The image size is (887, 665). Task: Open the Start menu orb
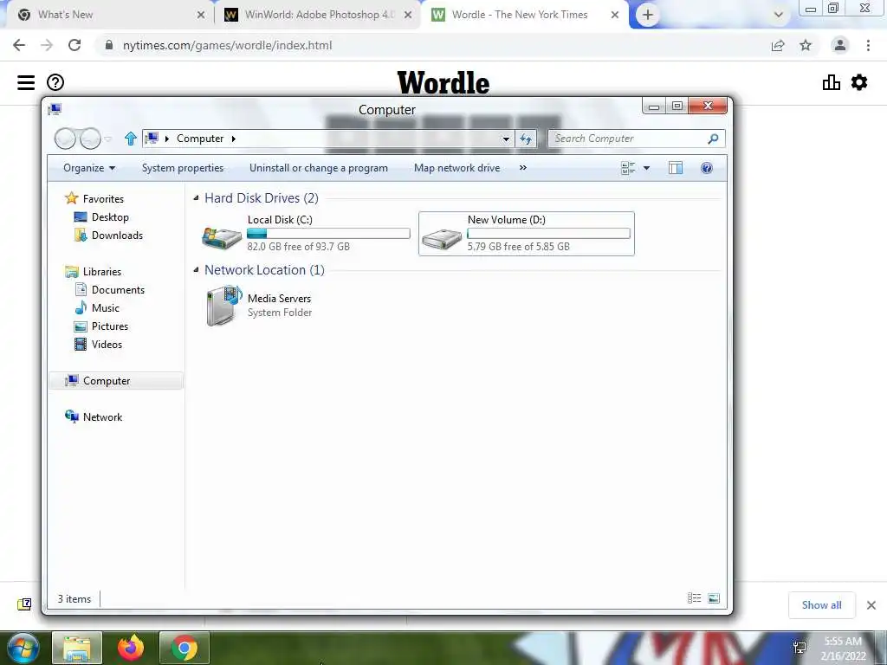[23, 648]
